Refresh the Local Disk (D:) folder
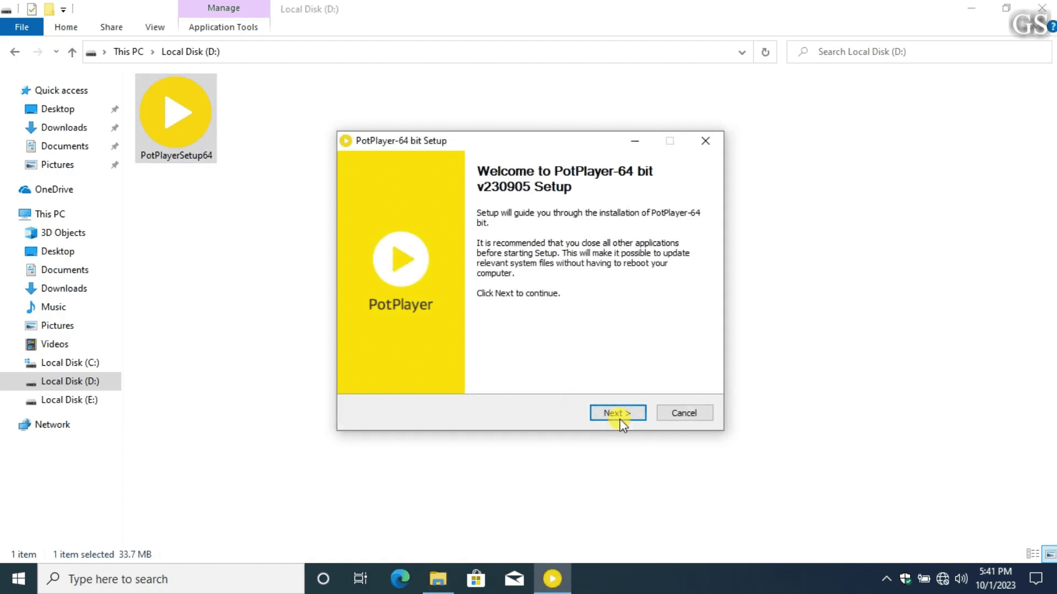The image size is (1057, 594). [765, 52]
